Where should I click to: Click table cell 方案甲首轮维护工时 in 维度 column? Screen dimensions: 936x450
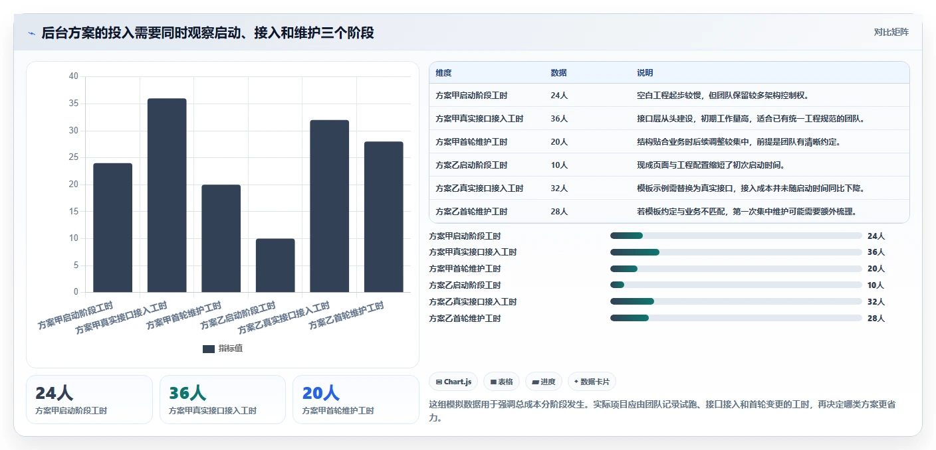click(x=471, y=142)
